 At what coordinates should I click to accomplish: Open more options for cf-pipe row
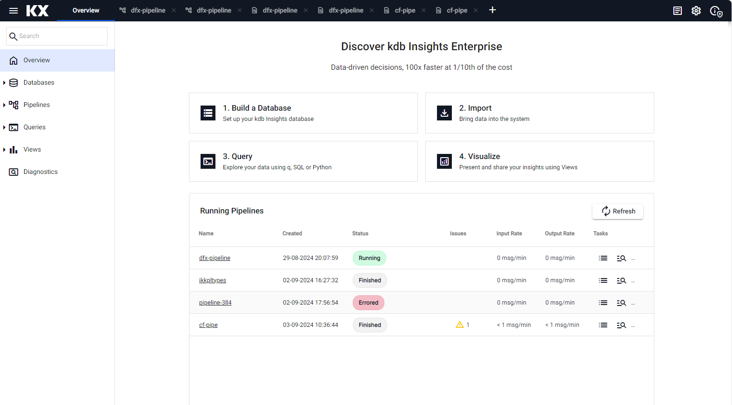pyautogui.click(x=633, y=326)
